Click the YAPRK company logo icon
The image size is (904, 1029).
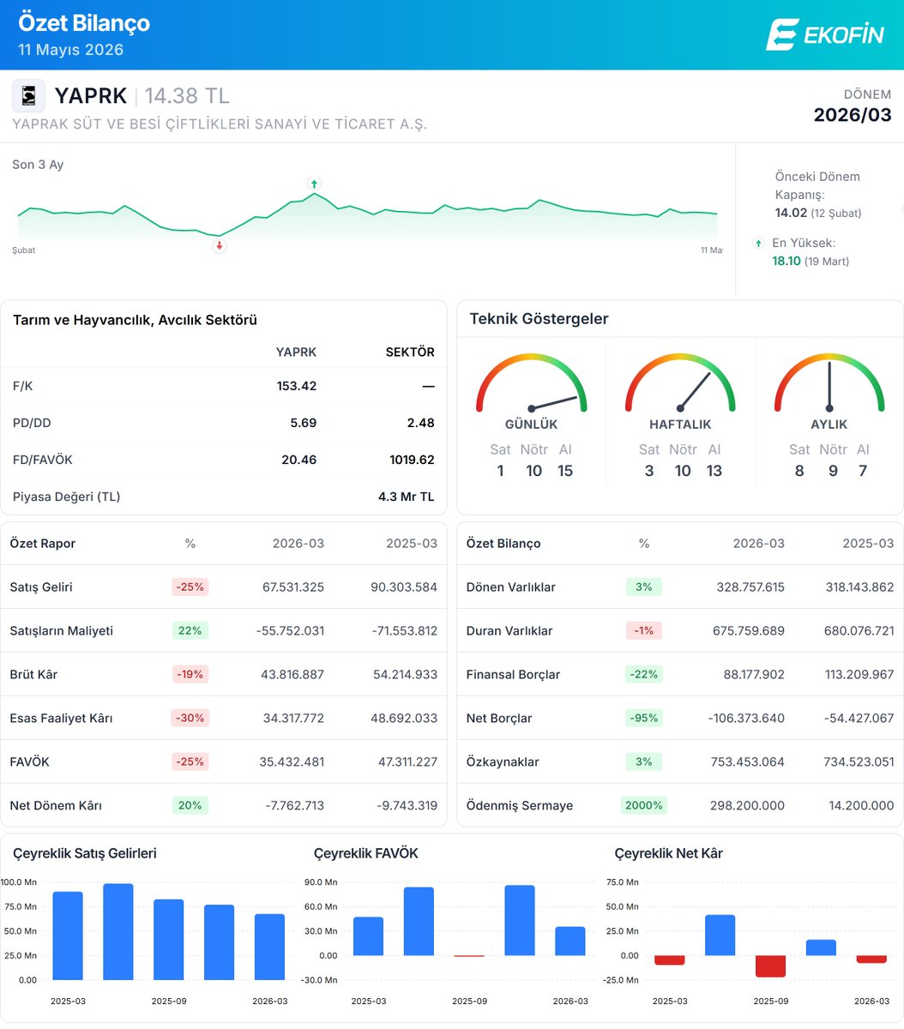click(x=28, y=96)
